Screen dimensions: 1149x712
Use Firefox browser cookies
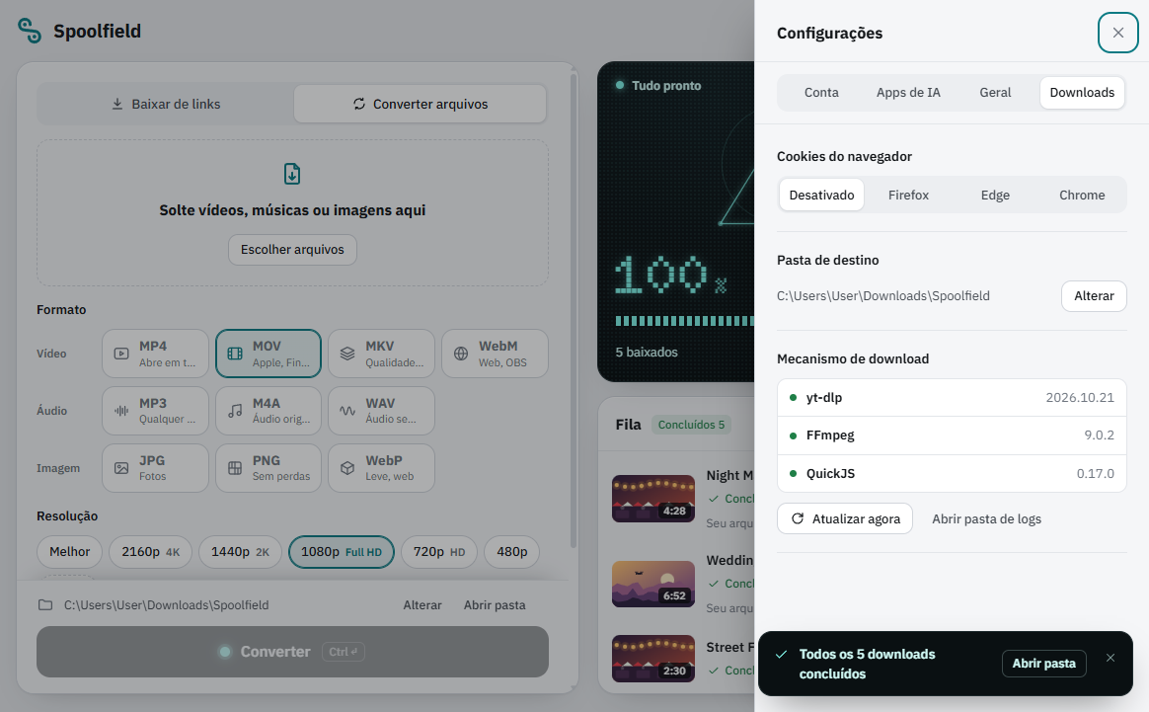coord(908,196)
